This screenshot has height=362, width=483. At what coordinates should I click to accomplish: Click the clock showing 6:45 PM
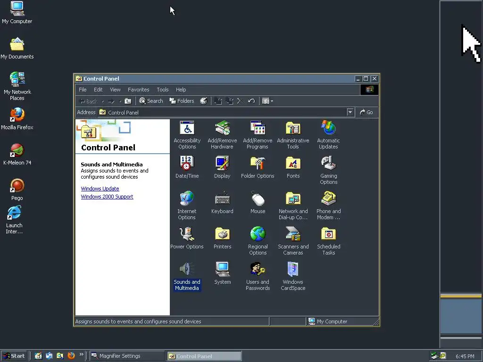(x=465, y=356)
